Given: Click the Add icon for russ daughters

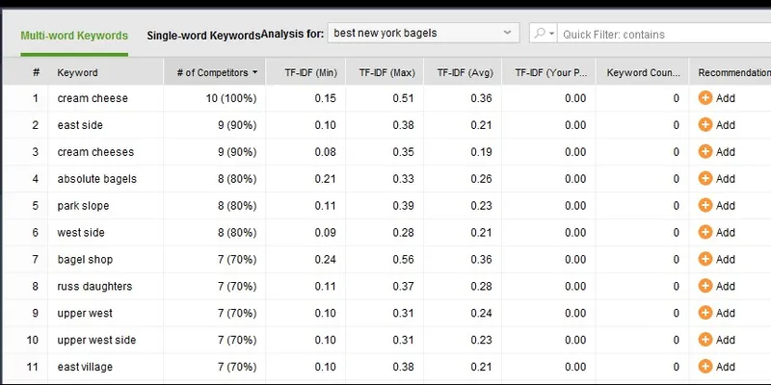Looking at the screenshot, I should [705, 286].
